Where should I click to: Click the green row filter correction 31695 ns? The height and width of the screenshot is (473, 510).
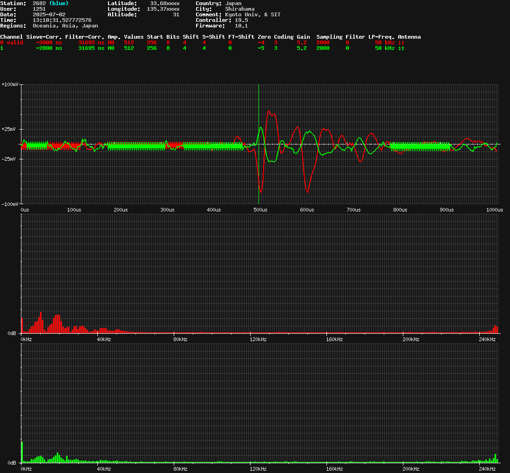91,48
